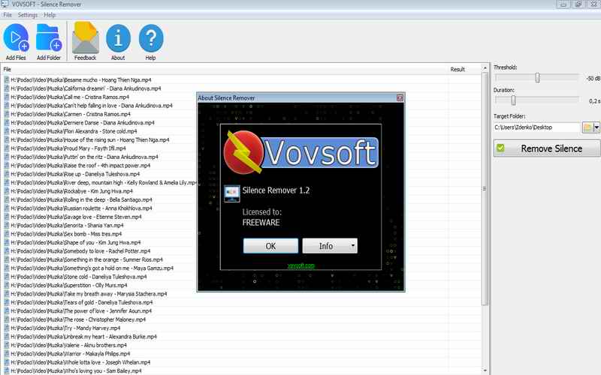The height and width of the screenshot is (375, 601).
Task: Open the File menu
Action: pyautogui.click(x=8, y=15)
